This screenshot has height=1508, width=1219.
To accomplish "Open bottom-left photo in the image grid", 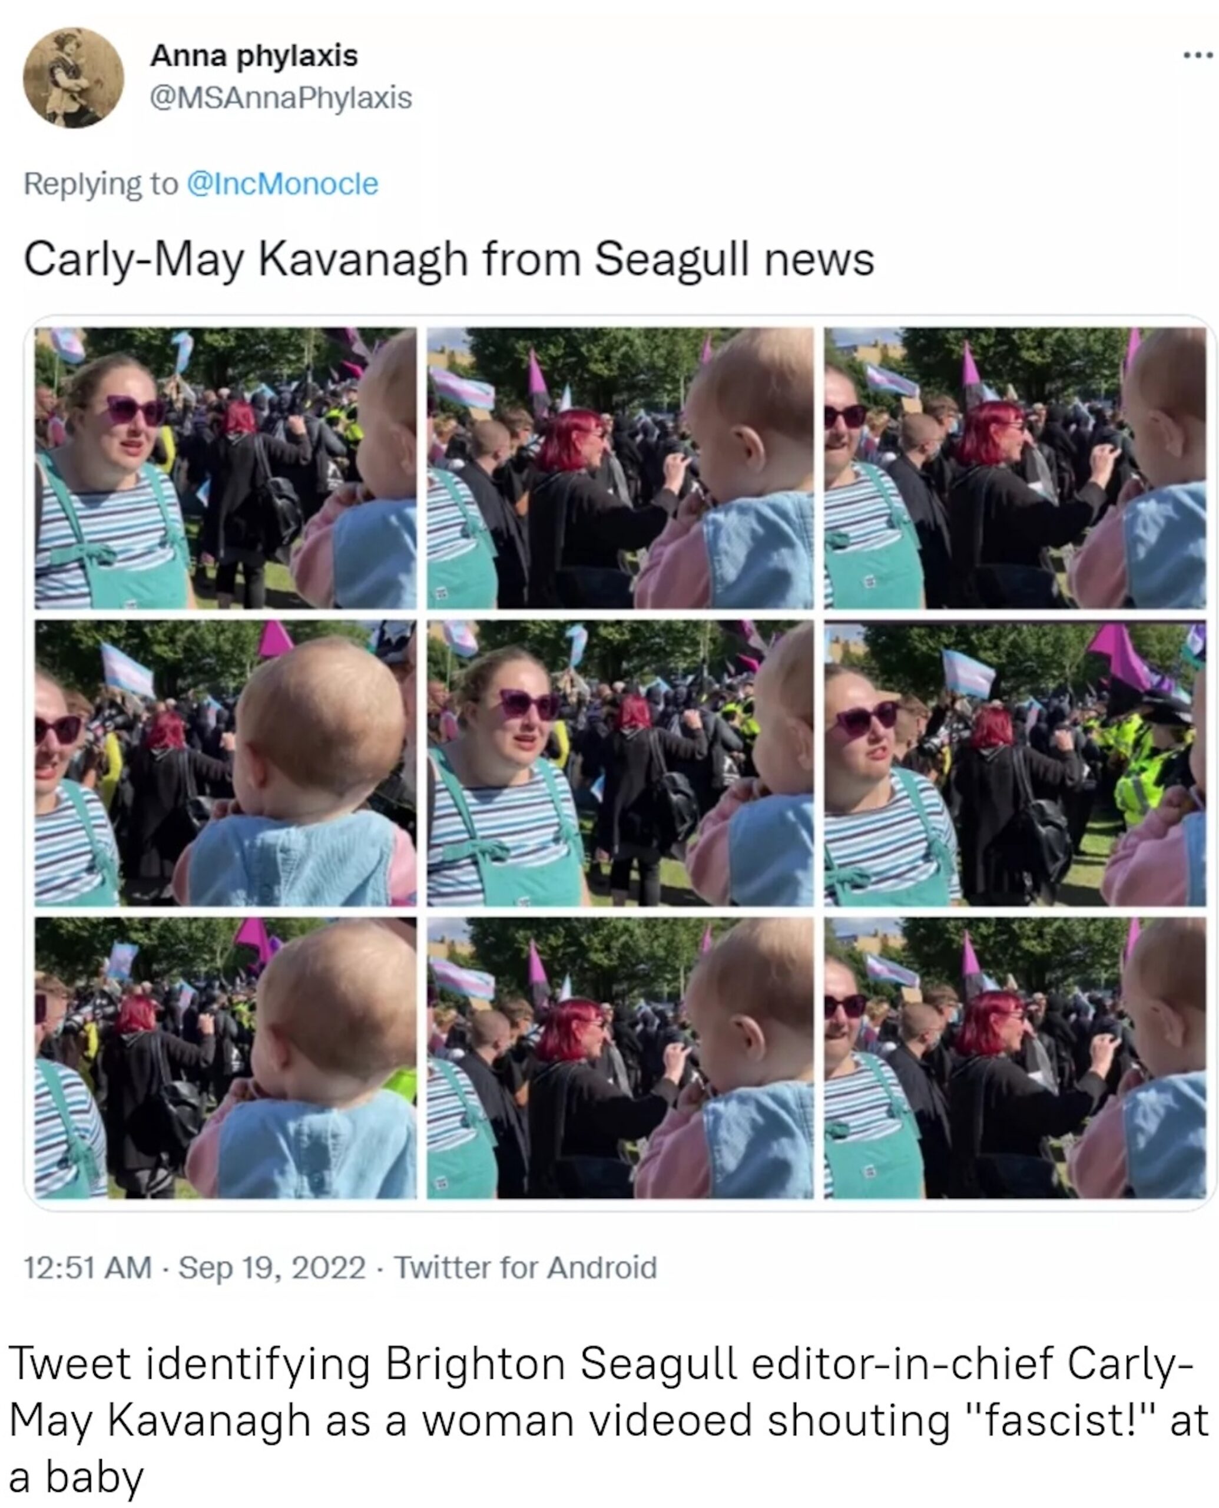I will 226,1058.
